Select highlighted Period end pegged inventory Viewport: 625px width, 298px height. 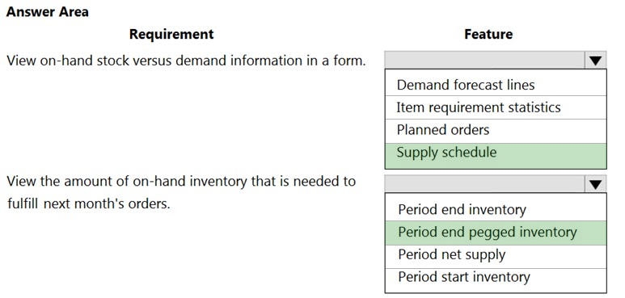496,233
